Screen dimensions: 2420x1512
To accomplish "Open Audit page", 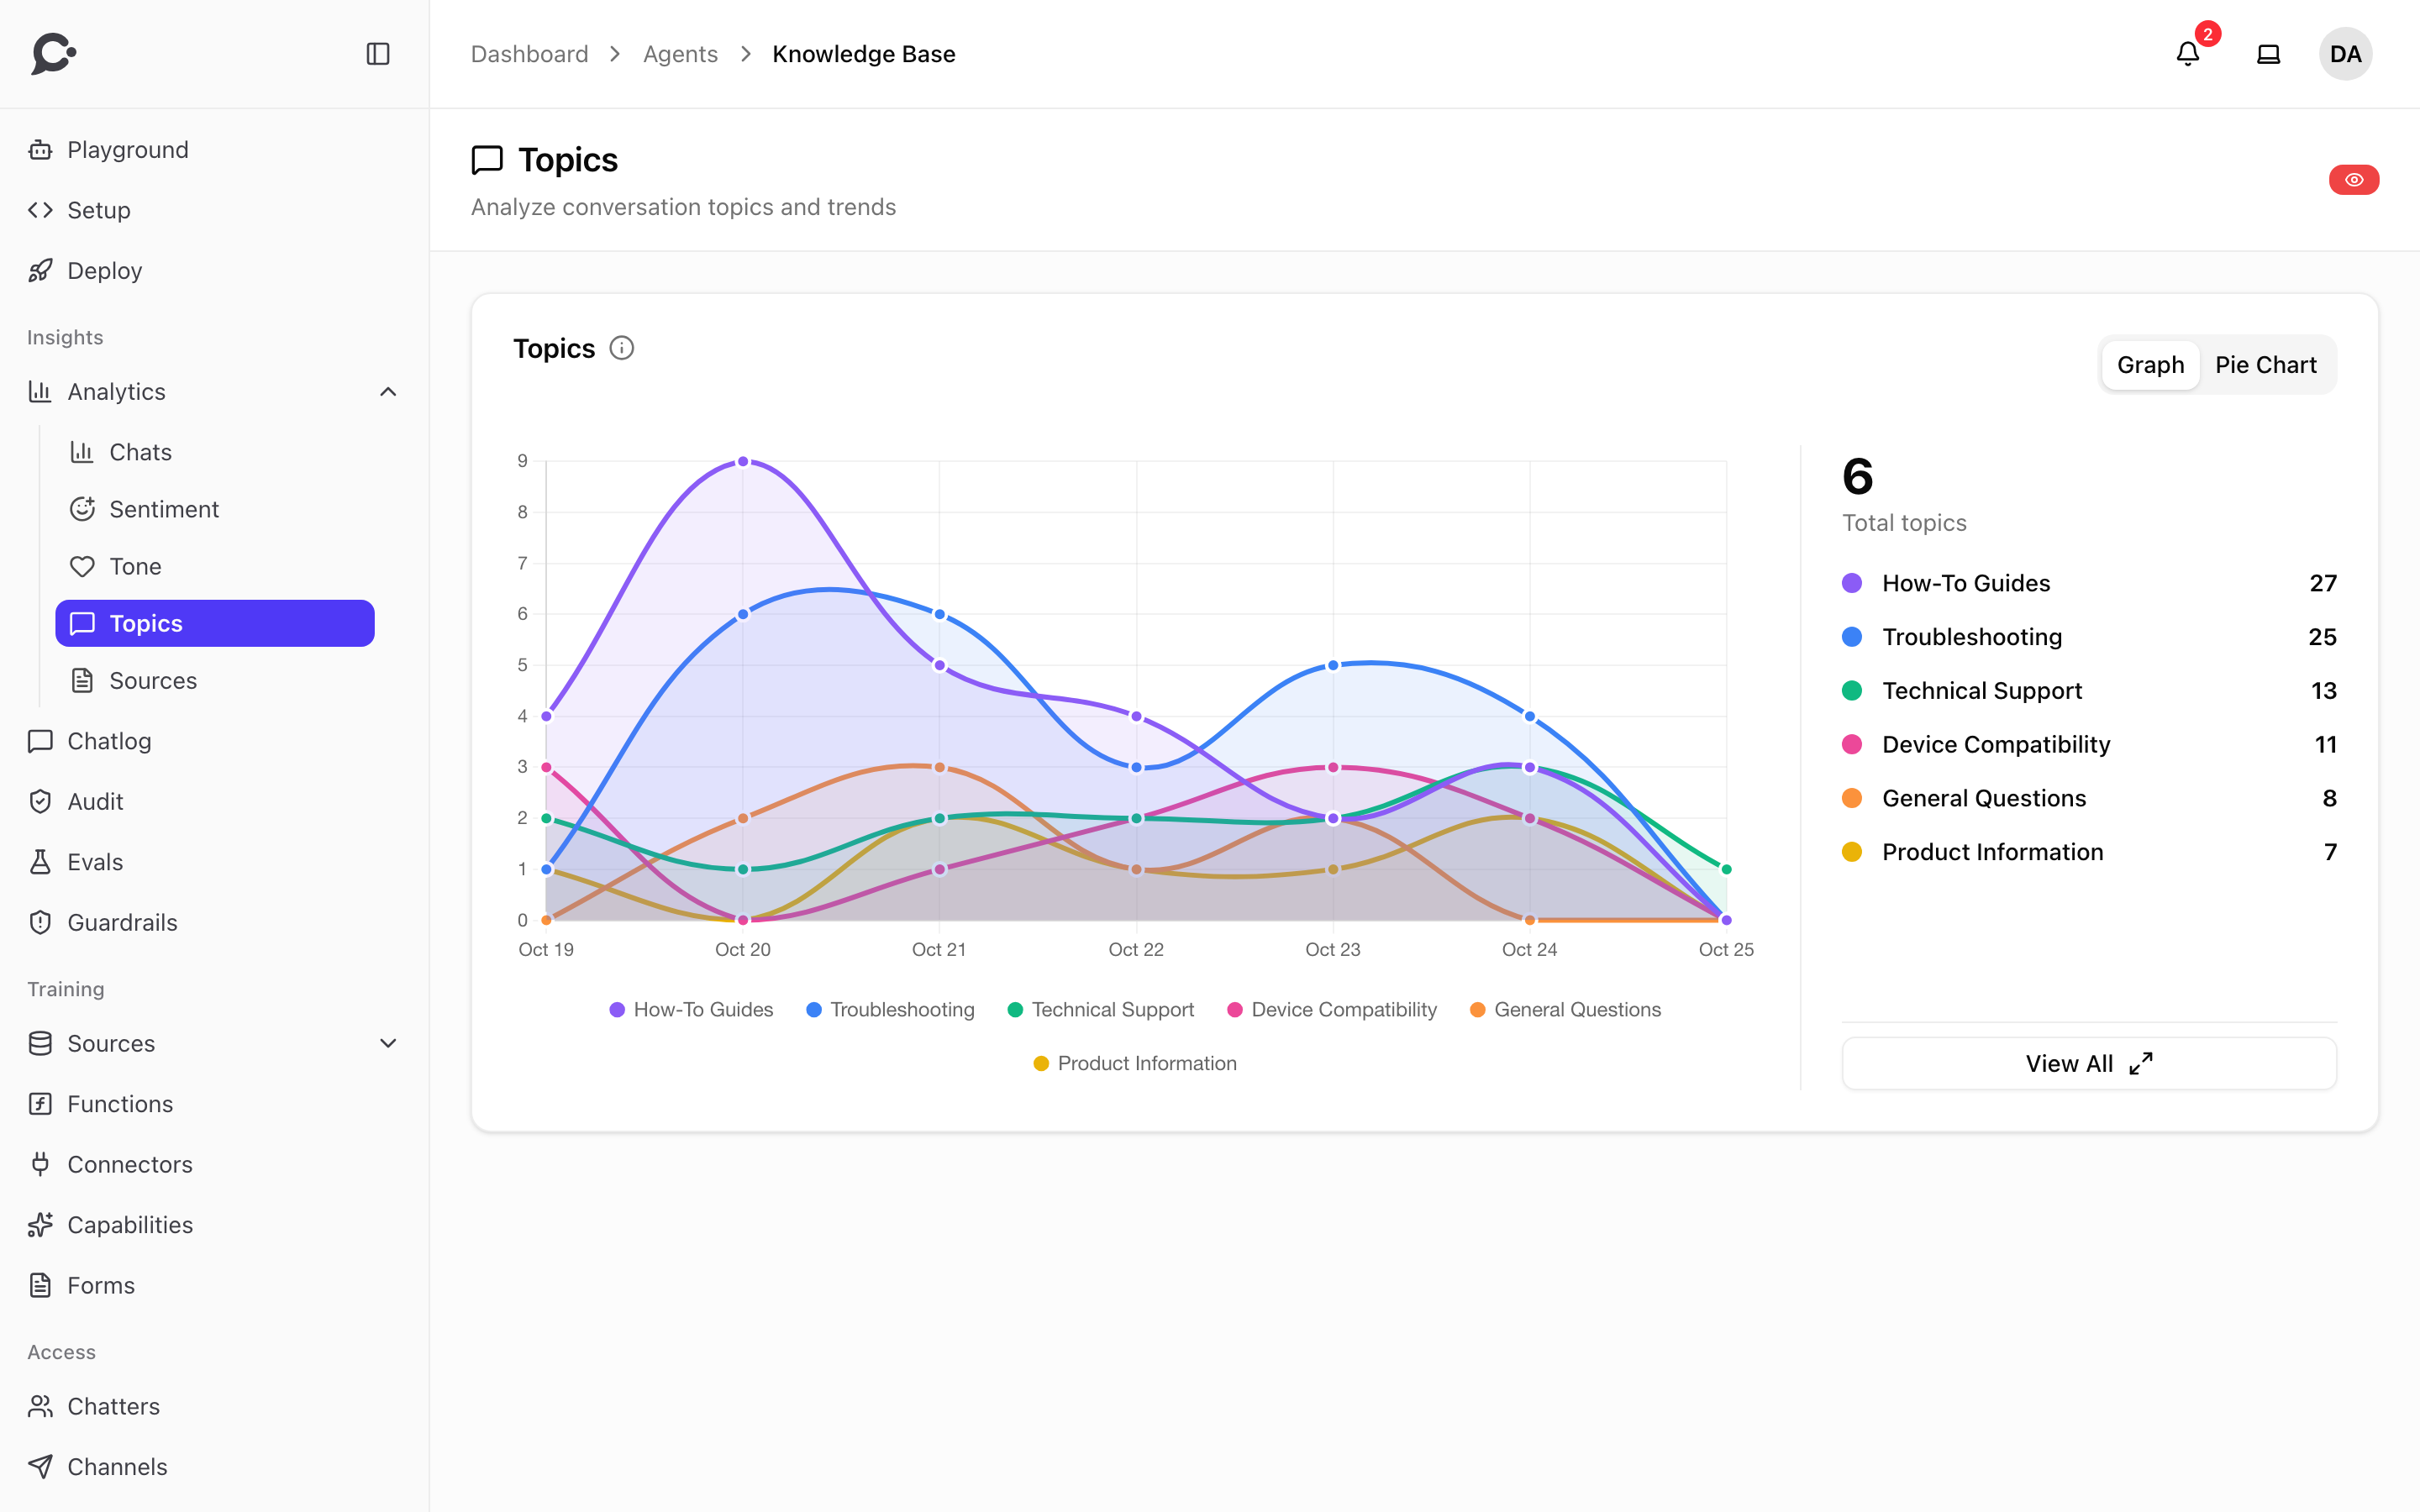I will pyautogui.click(x=215, y=802).
